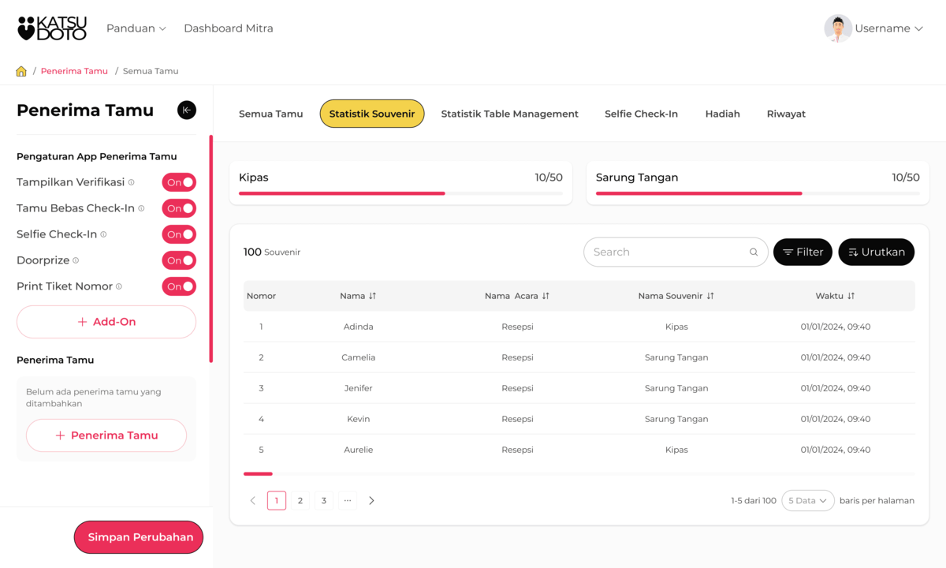Open the 5 Data rows-per-page dropdown
This screenshot has width=946, height=568.
(807, 501)
